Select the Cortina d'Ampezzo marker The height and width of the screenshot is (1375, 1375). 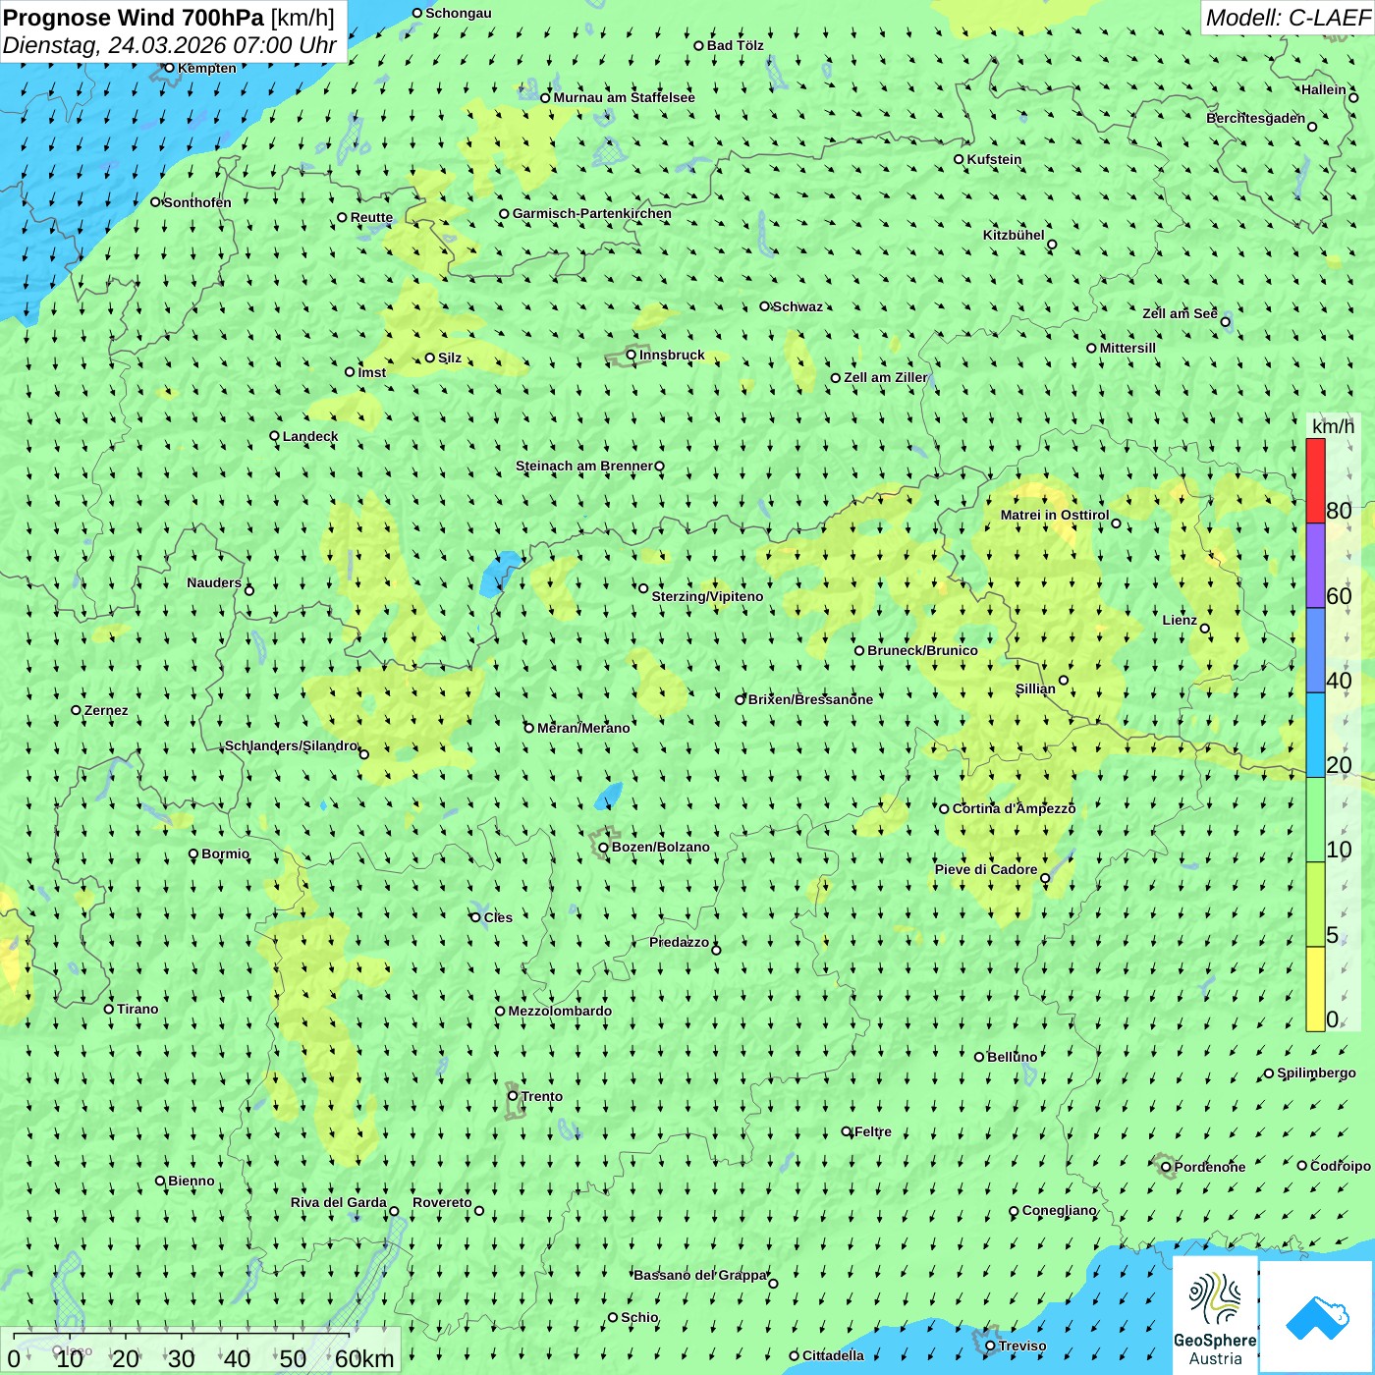[944, 809]
